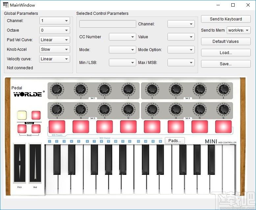Select knob 8 in Set 2
Screen dimensions: 256x210
pos(223,90)
